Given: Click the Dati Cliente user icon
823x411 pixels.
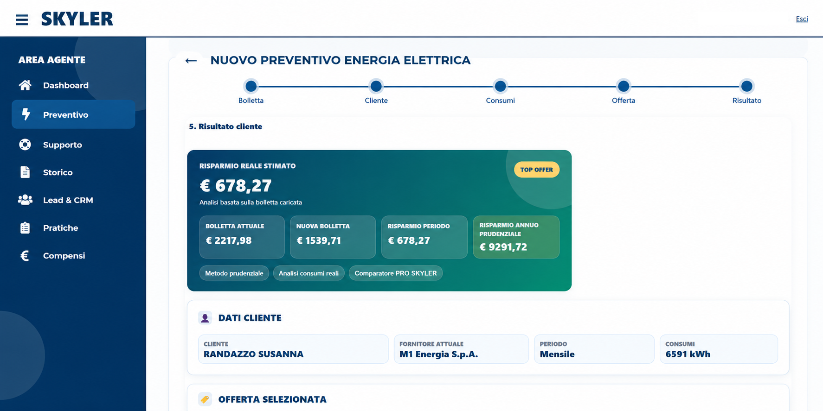Looking at the screenshot, I should click(205, 318).
